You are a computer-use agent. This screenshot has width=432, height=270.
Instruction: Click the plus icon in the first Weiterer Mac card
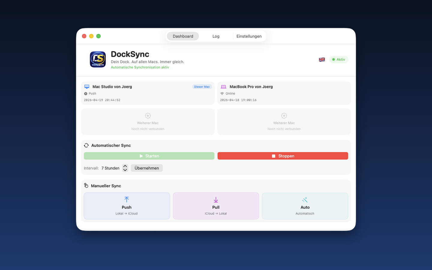click(x=148, y=116)
